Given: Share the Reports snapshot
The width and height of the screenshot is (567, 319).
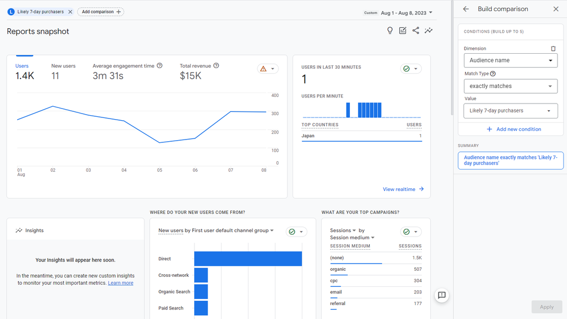Looking at the screenshot, I should click(416, 30).
